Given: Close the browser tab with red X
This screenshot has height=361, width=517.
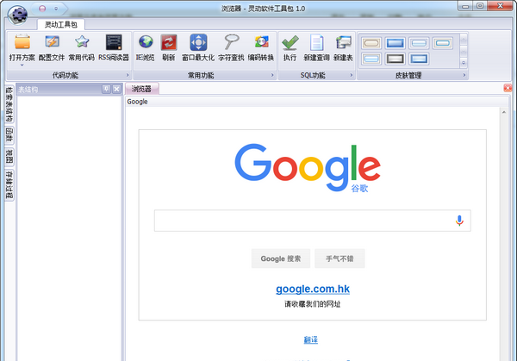Looking at the screenshot, I should point(508,88).
